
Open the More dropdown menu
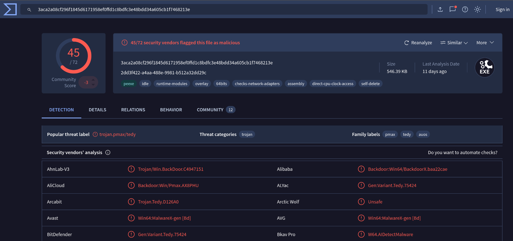pyautogui.click(x=485, y=43)
